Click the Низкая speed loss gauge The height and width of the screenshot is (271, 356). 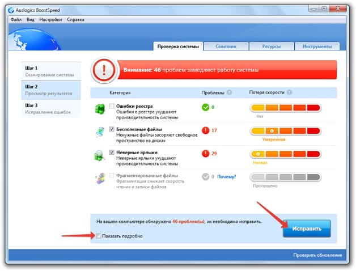(x=286, y=154)
